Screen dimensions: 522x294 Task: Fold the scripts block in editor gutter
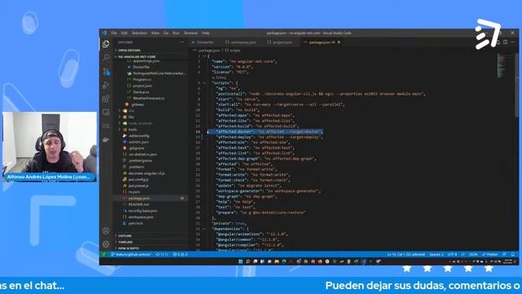click(205, 83)
